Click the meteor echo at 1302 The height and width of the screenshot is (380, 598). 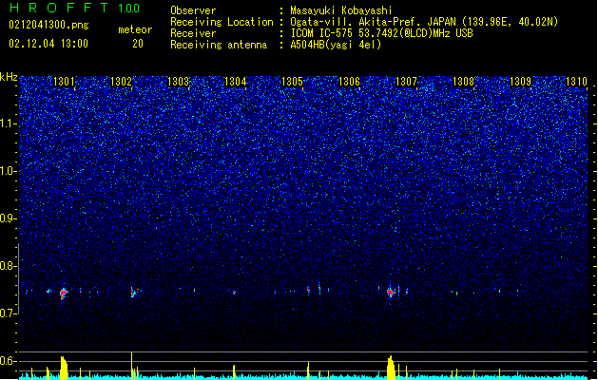pyautogui.click(x=133, y=293)
